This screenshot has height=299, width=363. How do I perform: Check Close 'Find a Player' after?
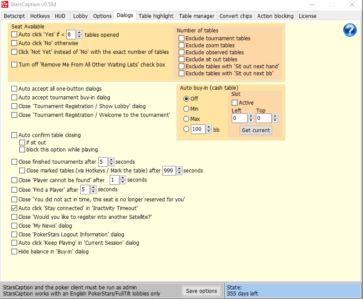(14, 190)
